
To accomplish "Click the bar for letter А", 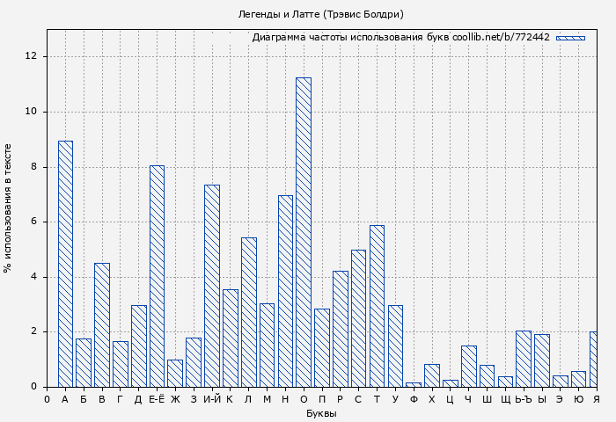I will tap(65, 264).
